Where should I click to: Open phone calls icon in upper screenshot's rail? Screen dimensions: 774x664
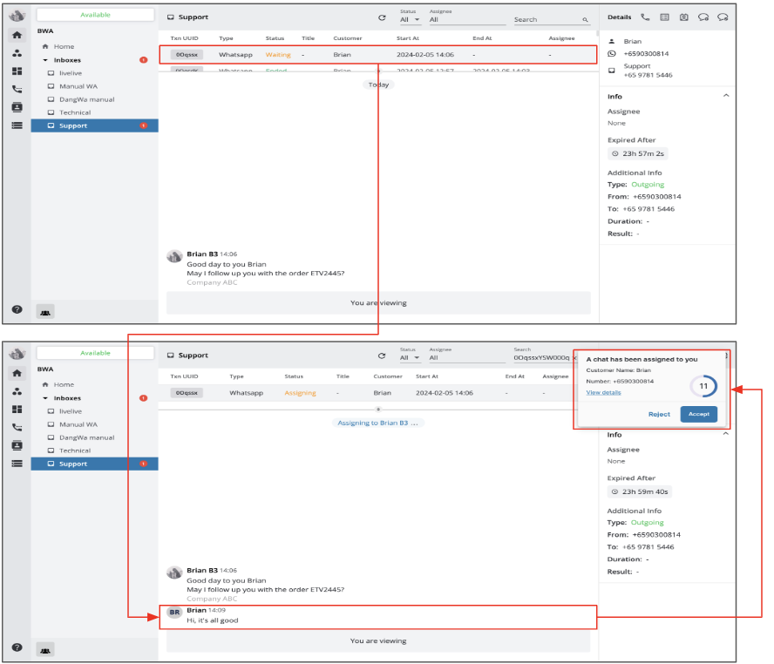click(x=17, y=89)
